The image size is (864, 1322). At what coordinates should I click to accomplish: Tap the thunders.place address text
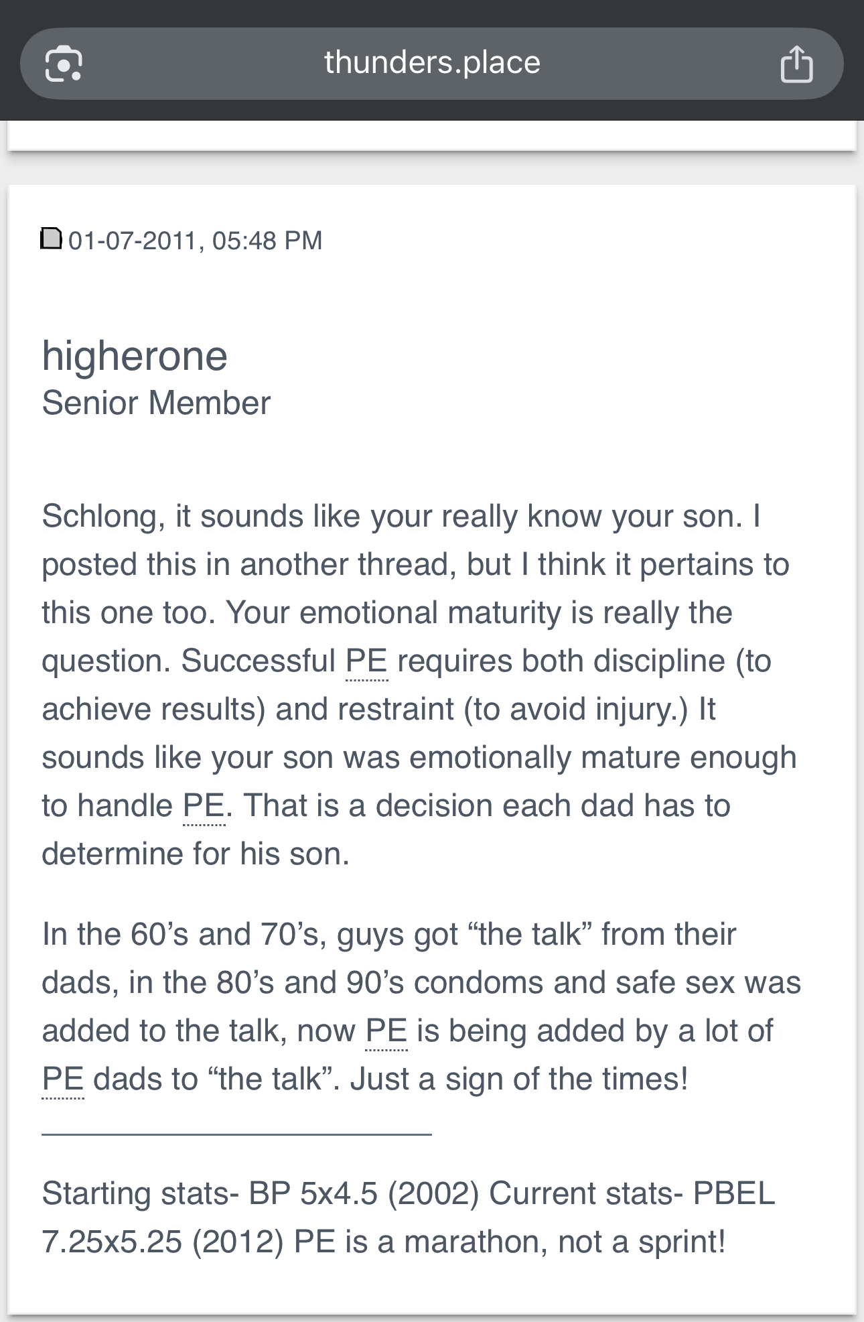click(x=432, y=62)
